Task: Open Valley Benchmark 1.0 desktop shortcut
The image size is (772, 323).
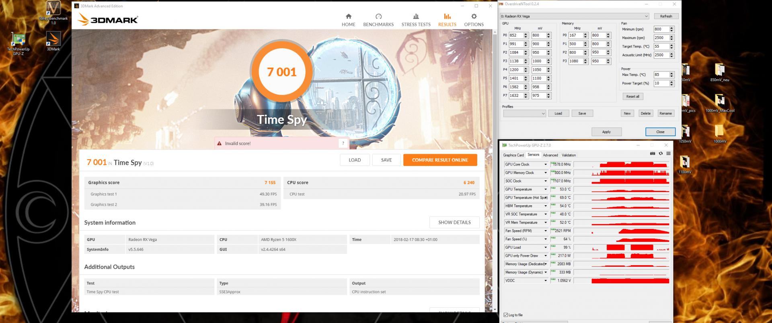Action: [53, 13]
